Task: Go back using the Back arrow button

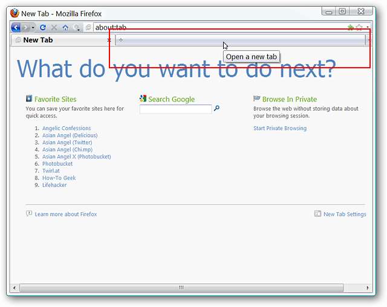Action: click(x=16, y=27)
